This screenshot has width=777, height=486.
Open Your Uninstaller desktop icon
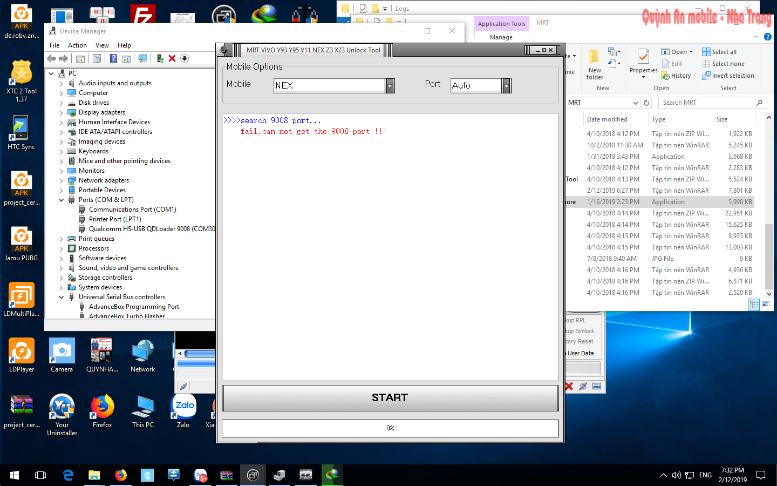point(62,415)
